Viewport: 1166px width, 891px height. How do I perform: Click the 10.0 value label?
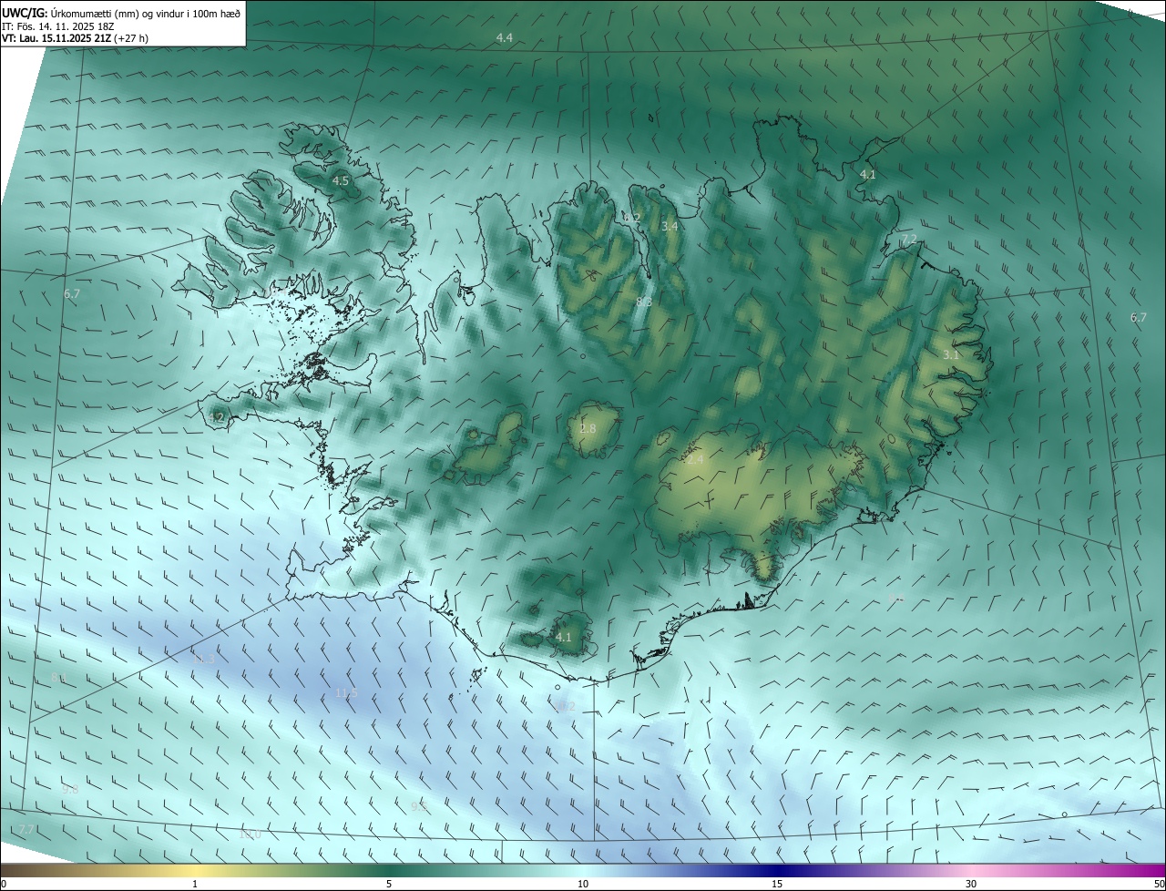click(250, 835)
